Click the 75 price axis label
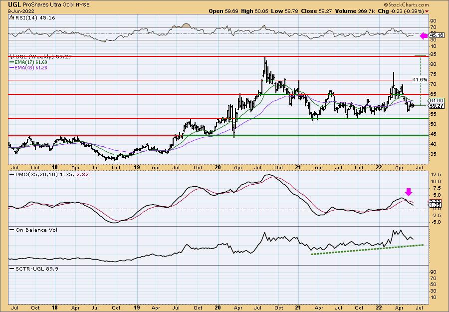Viewport: 449px width, 312px height. click(433, 74)
